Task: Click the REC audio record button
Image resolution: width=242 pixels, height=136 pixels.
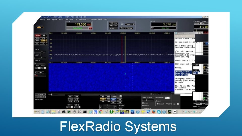Action: click(37, 43)
